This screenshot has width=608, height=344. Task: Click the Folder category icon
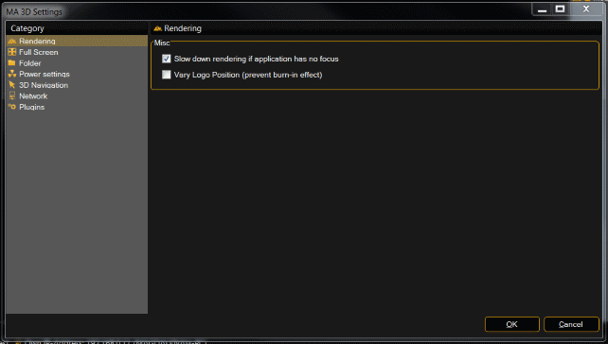tap(12, 62)
